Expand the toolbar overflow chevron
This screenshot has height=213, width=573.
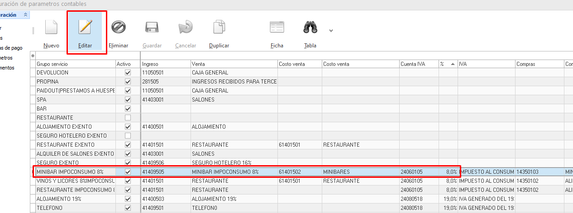tap(331, 31)
